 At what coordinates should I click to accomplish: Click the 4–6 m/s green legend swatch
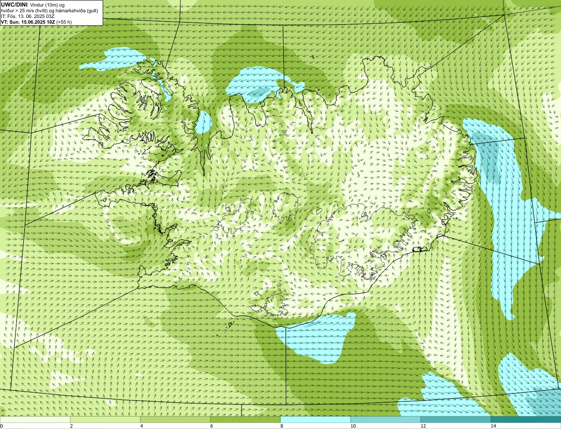175,419
